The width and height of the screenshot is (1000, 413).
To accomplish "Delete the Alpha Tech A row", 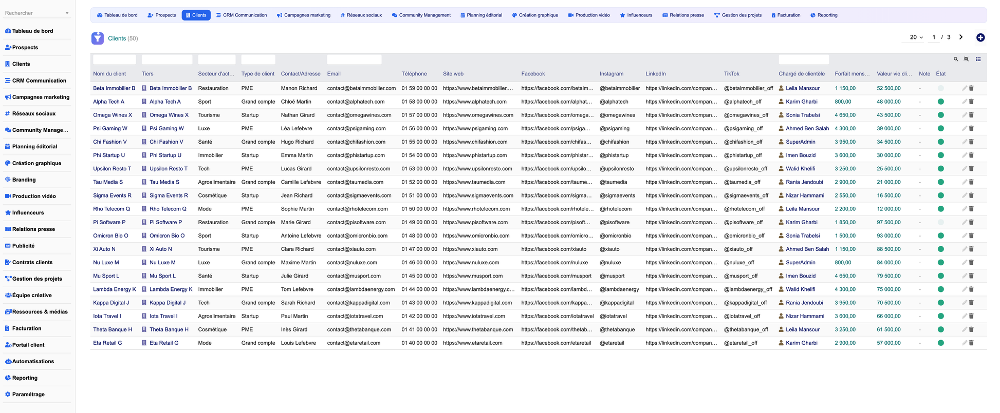I will 972,102.
